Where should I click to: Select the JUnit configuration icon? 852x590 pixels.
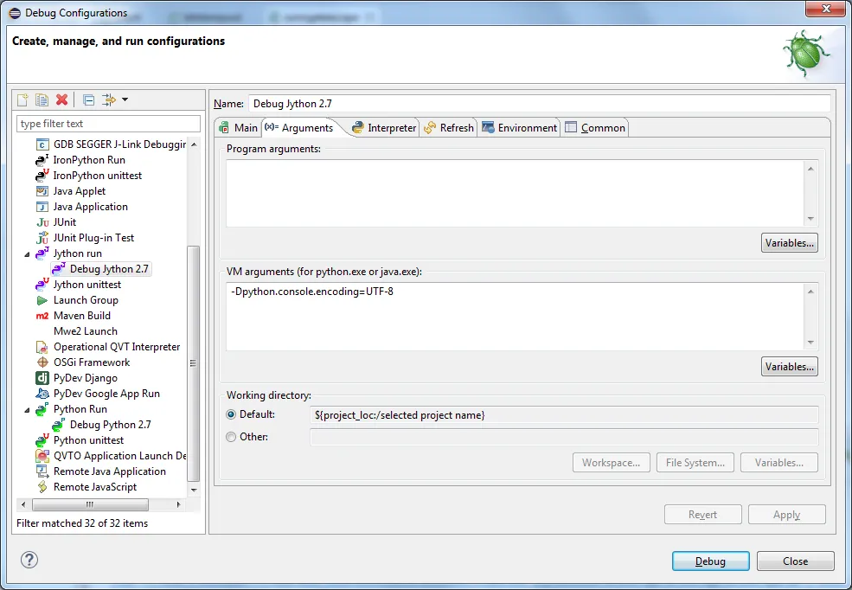[x=42, y=222]
